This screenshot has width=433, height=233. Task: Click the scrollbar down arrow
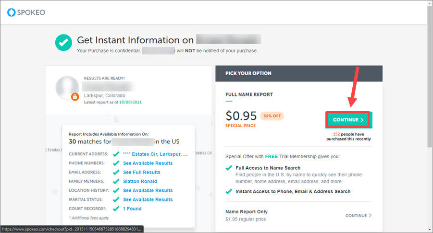click(430, 230)
